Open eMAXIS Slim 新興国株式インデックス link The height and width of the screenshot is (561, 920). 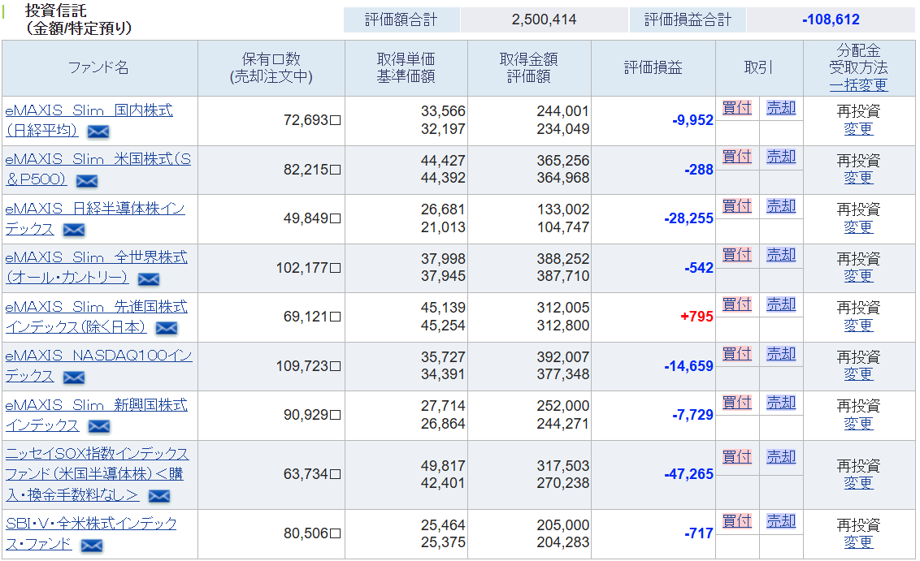96,415
